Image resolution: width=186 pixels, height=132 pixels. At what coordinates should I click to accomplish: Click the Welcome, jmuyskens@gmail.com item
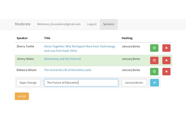point(59,24)
